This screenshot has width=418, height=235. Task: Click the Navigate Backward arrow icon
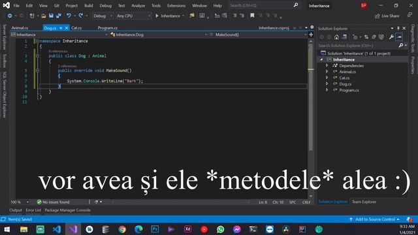tap(10, 16)
